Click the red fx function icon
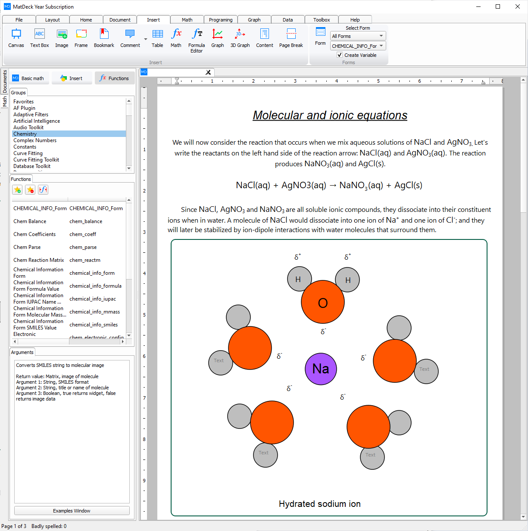 (43, 189)
